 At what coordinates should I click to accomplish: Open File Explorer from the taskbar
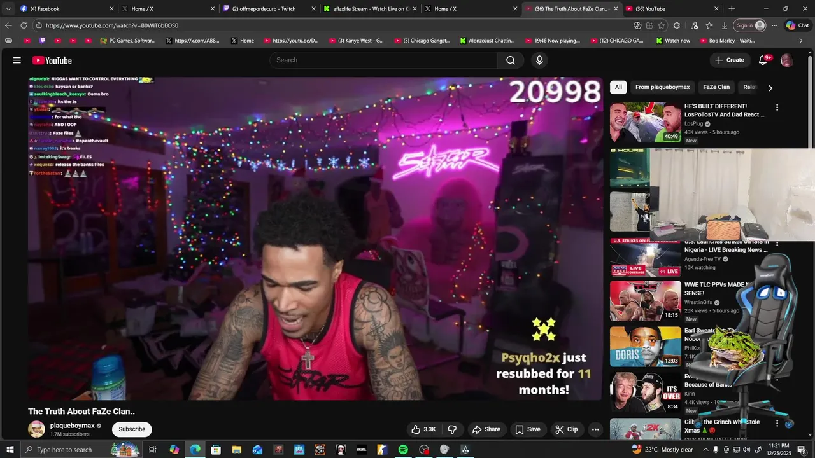click(236, 450)
